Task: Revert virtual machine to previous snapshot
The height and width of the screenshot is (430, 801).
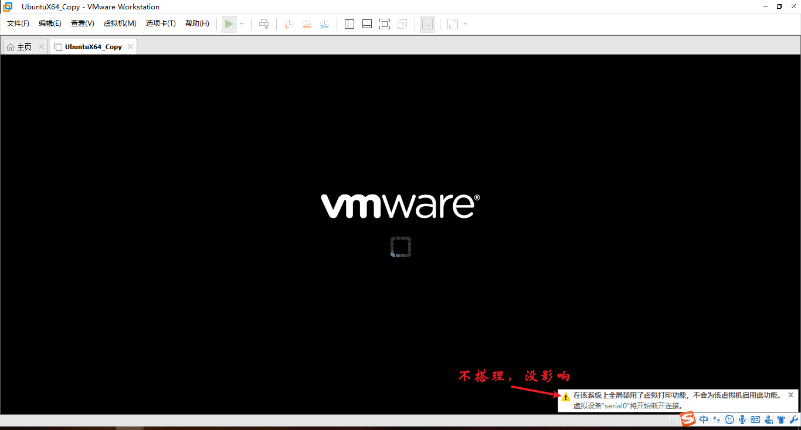Action: 307,24
